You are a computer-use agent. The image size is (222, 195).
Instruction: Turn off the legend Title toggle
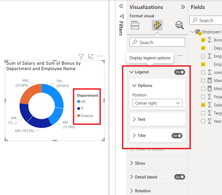coord(177,136)
